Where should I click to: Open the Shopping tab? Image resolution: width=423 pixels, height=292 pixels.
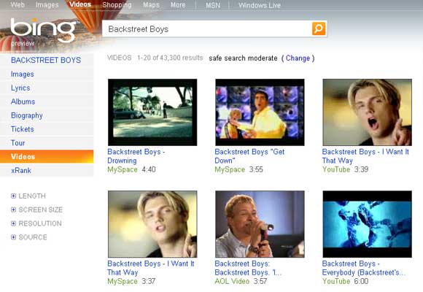117,5
